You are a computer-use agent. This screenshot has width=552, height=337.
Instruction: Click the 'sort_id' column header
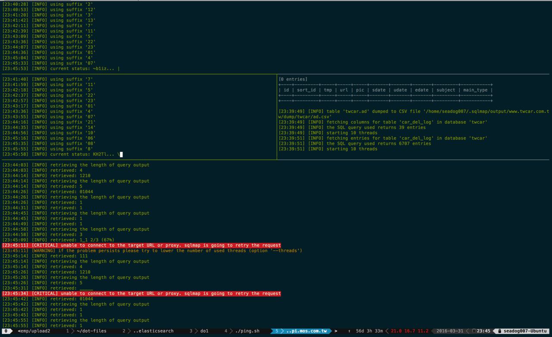pos(307,90)
